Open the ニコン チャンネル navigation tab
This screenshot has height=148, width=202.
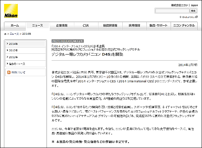184,26
